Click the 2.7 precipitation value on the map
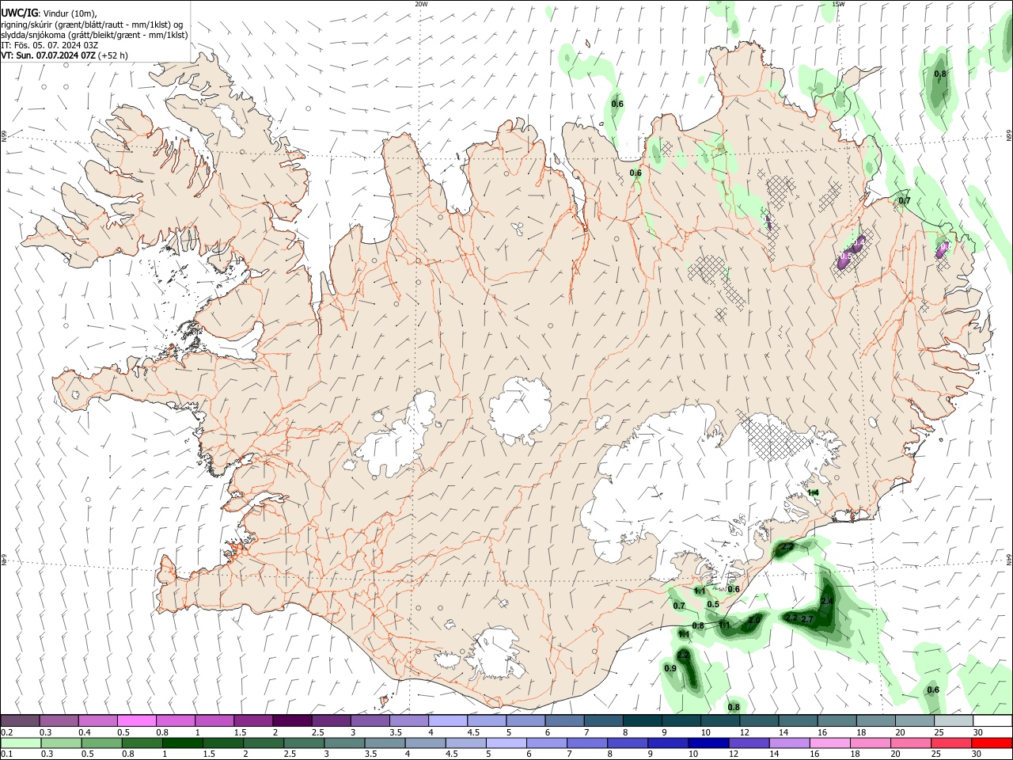 808,619
